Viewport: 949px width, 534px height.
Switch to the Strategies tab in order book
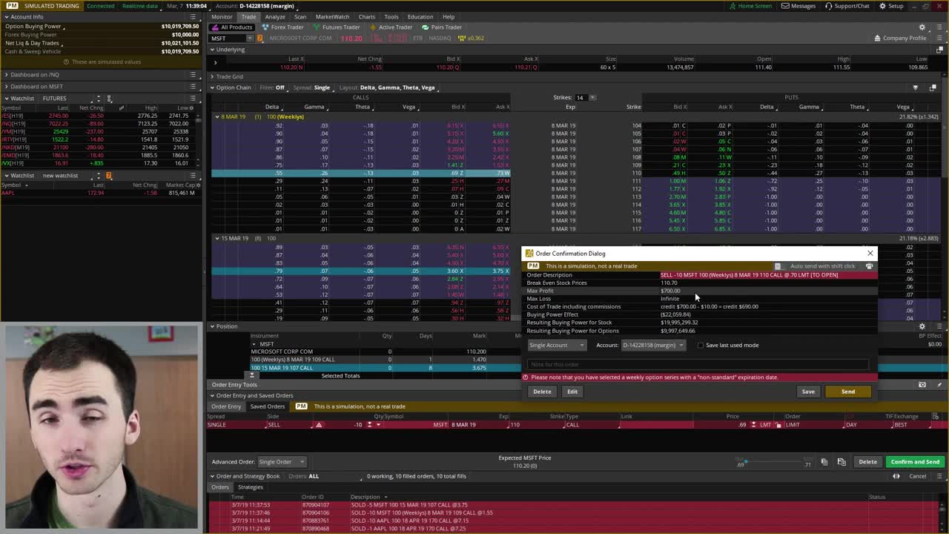[x=250, y=487]
